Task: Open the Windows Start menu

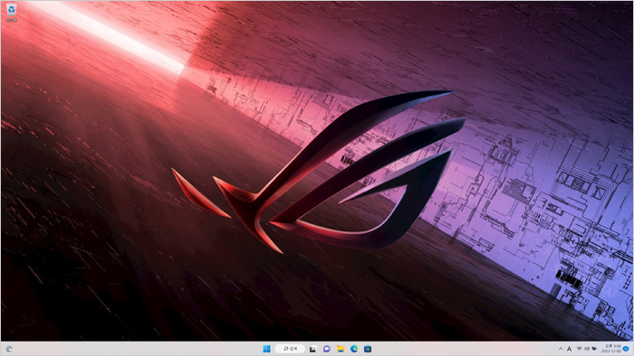Action: (x=266, y=349)
